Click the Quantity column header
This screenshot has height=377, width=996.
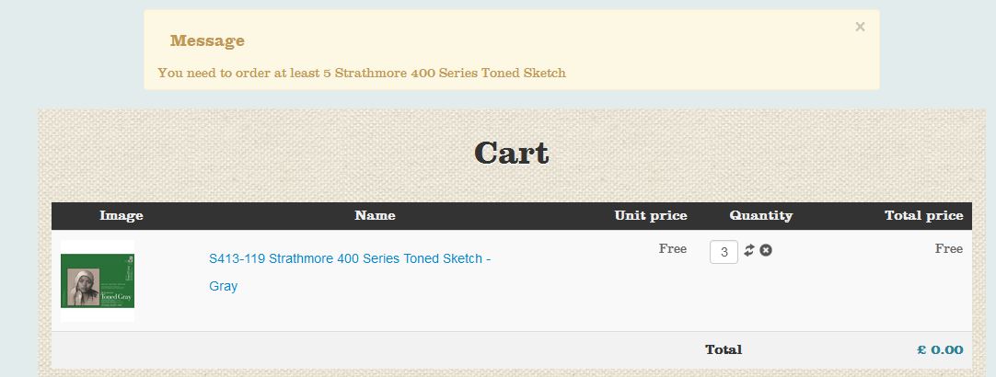click(x=760, y=215)
